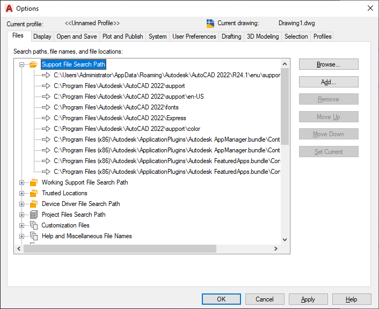Screen dimensions: 379x309
Task: Select the Support File Search Path item
Action: pos(74,64)
